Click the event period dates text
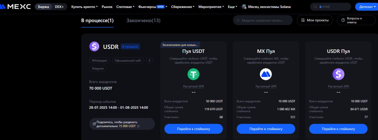The image size is (378, 140). pos(119,108)
